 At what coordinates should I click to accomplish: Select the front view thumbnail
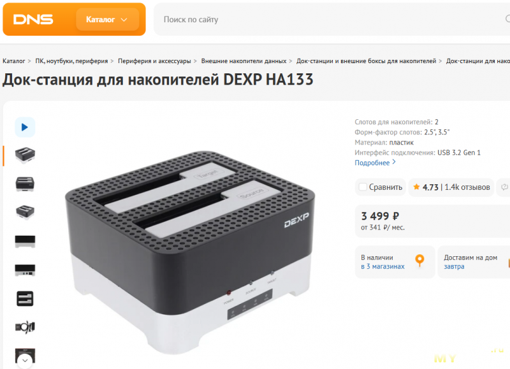coord(25,242)
